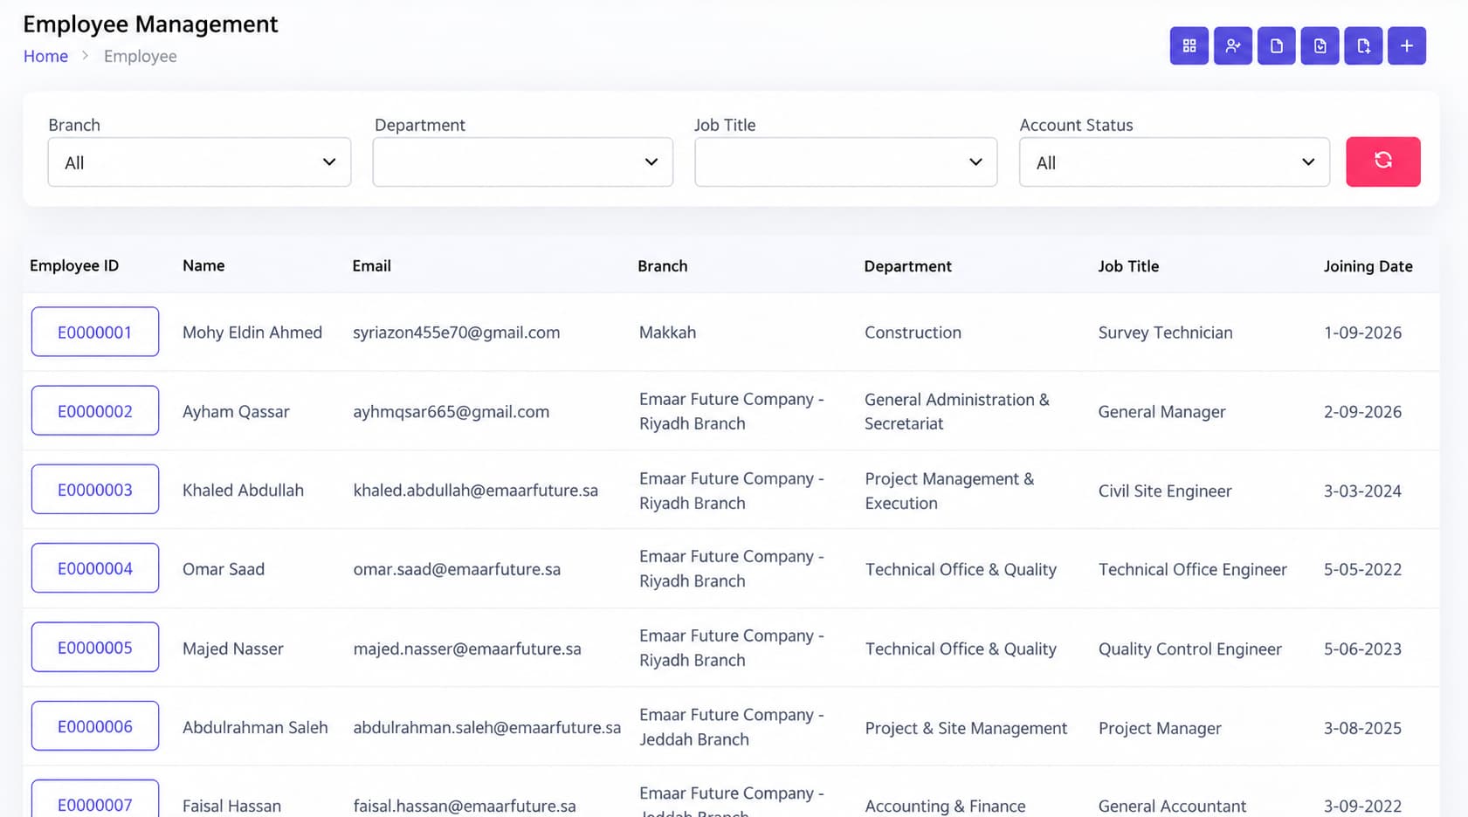Open the Account Status filter dropdown
The image size is (1468, 817).
click(x=1175, y=161)
